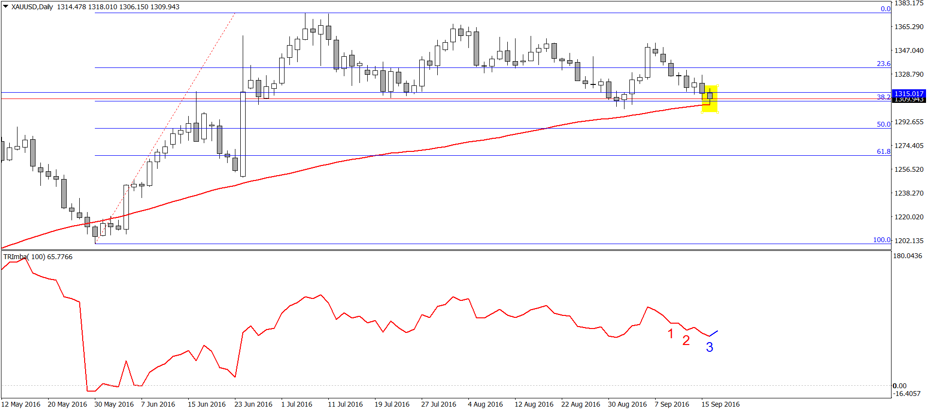Click indicator scale value -16.4057
Viewport: 928px width, 411px height.
pos(907,394)
